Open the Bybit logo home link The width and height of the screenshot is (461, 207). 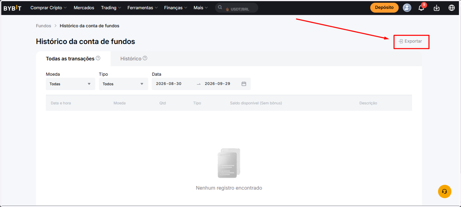[x=12, y=8]
